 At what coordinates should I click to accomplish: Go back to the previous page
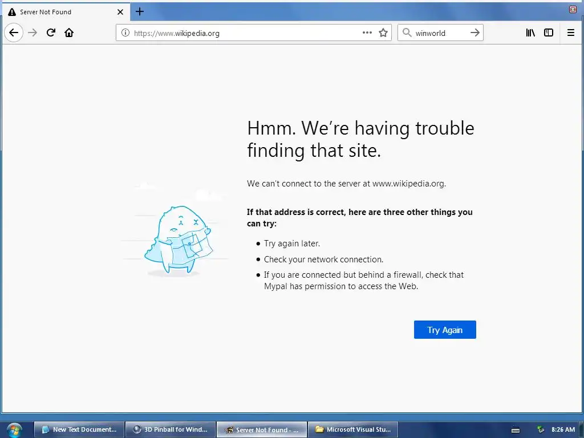(14, 33)
